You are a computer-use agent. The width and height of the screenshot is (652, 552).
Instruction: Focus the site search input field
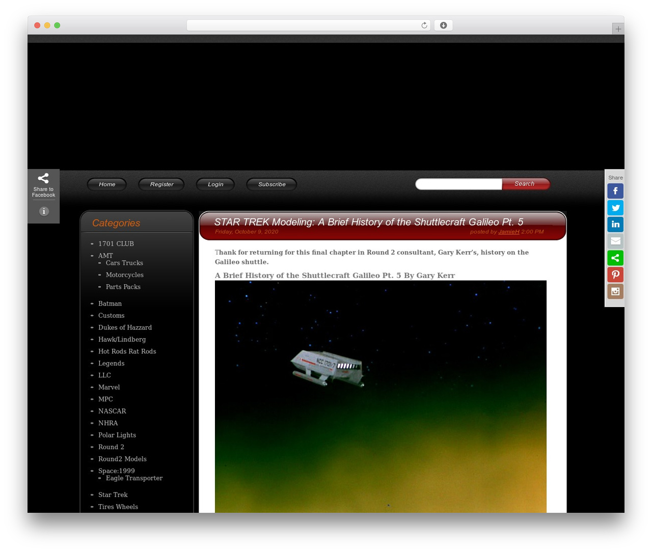pos(459,184)
